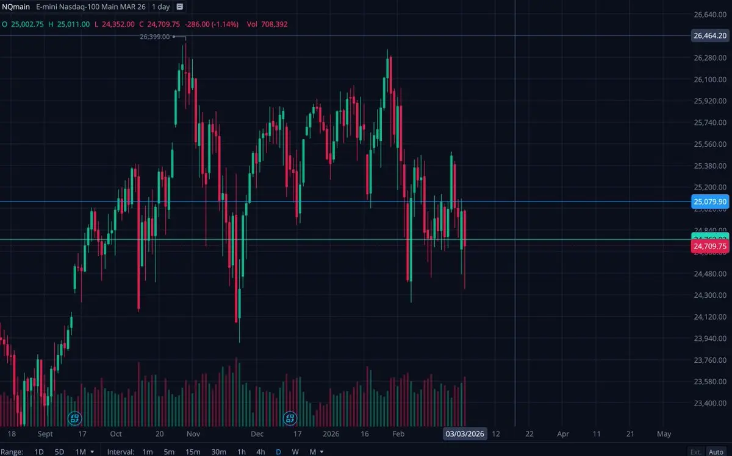Click the 23,760.00 price axis label
Image resolution: width=732 pixels, height=456 pixels.
711,360
